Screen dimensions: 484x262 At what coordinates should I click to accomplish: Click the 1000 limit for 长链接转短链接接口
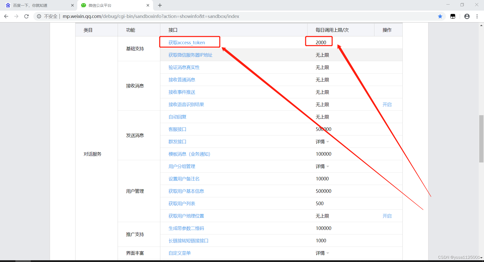pos(321,241)
